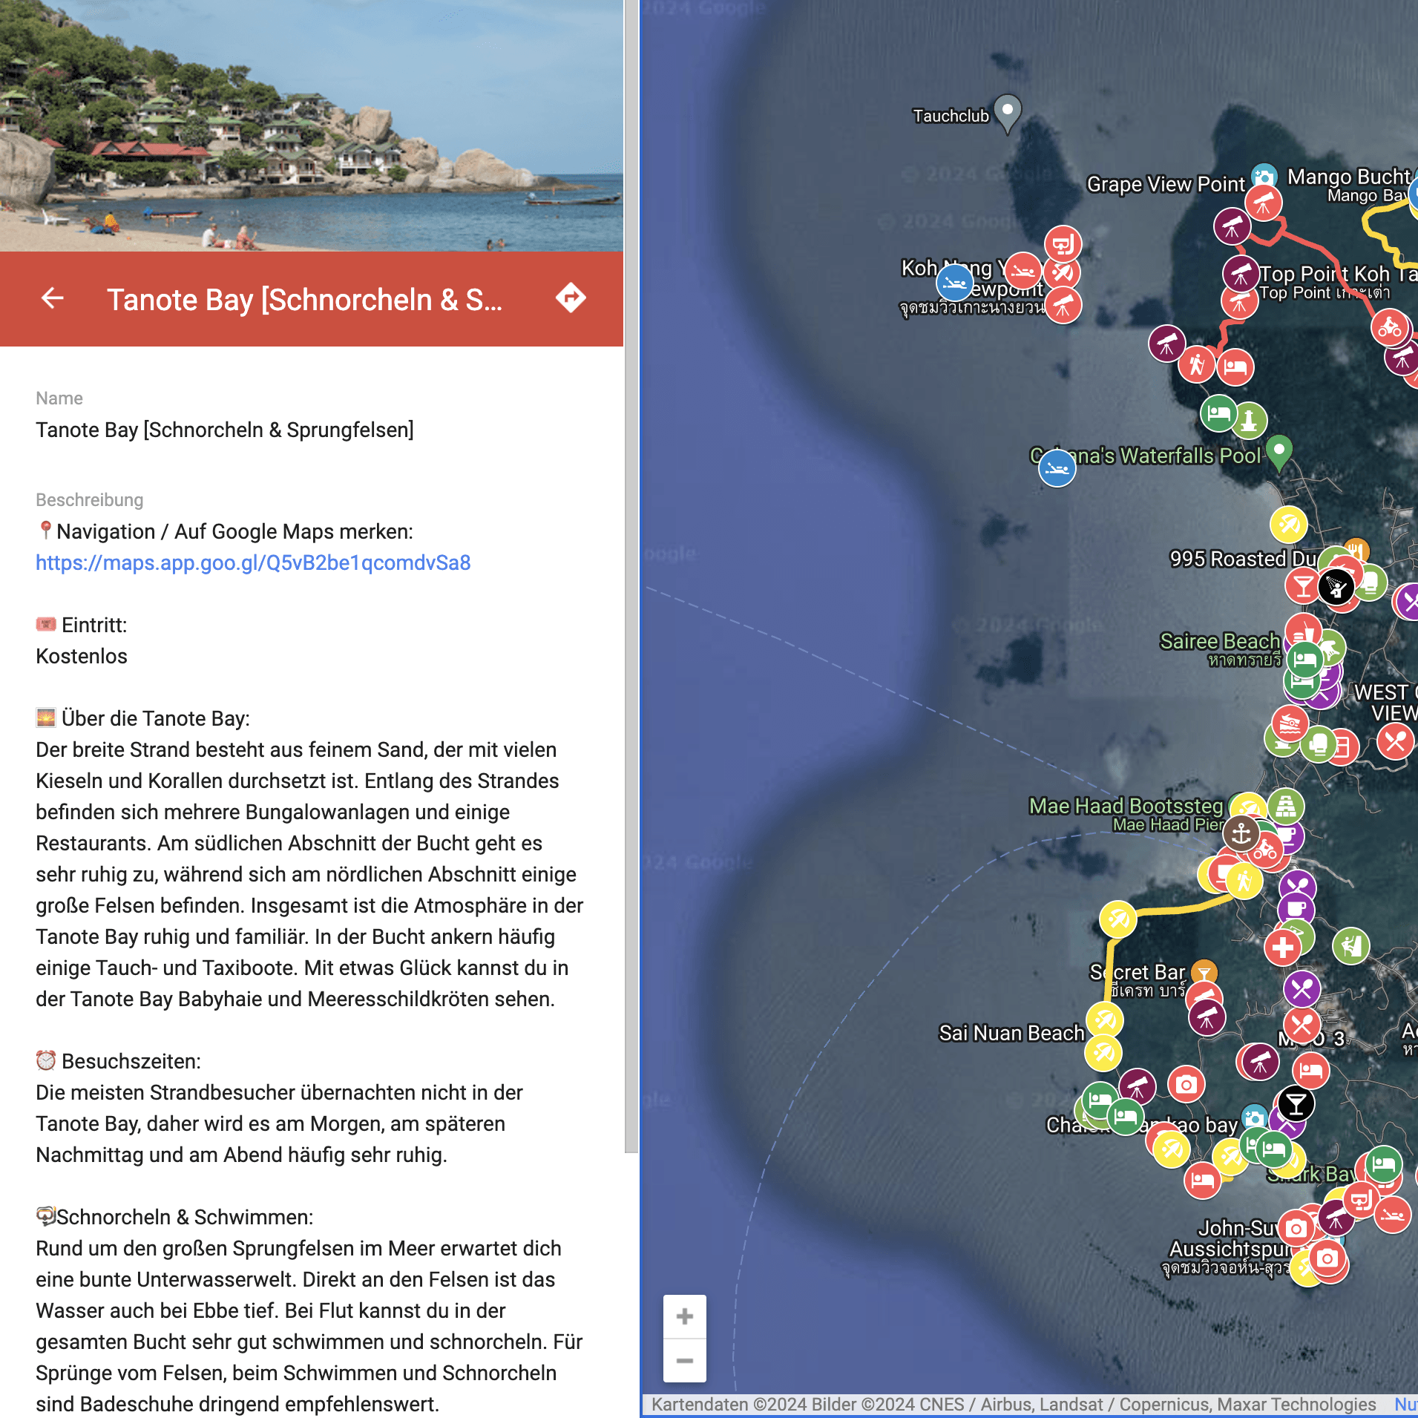This screenshot has width=1418, height=1418.
Task: Click the green Oceana's Waterfalls Pool pin
Action: coord(1279,450)
